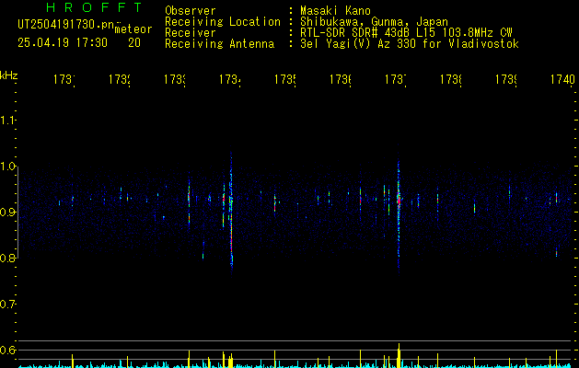Click the 1738 time axis marker

tap(450, 79)
